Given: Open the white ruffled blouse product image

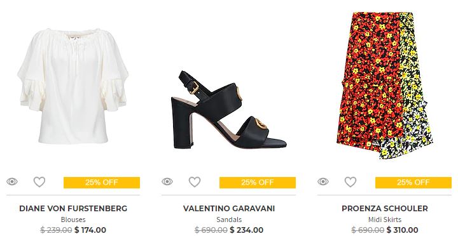Looking at the screenshot, I should 73,86.
